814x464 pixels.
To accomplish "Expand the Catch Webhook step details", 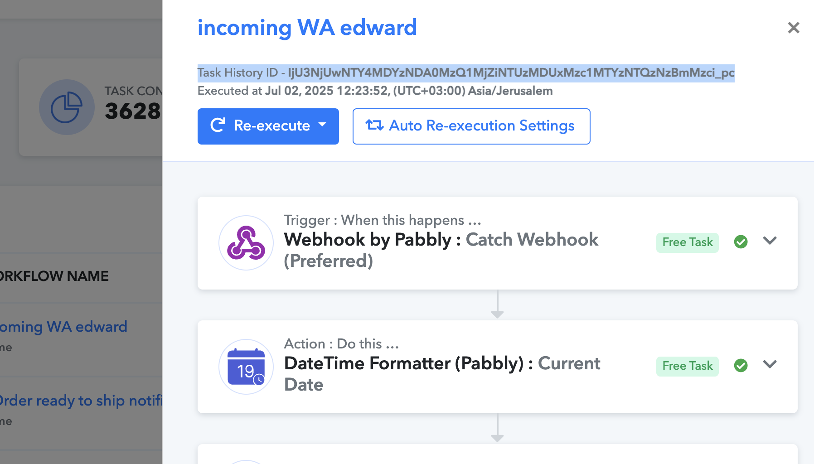I will click(770, 241).
